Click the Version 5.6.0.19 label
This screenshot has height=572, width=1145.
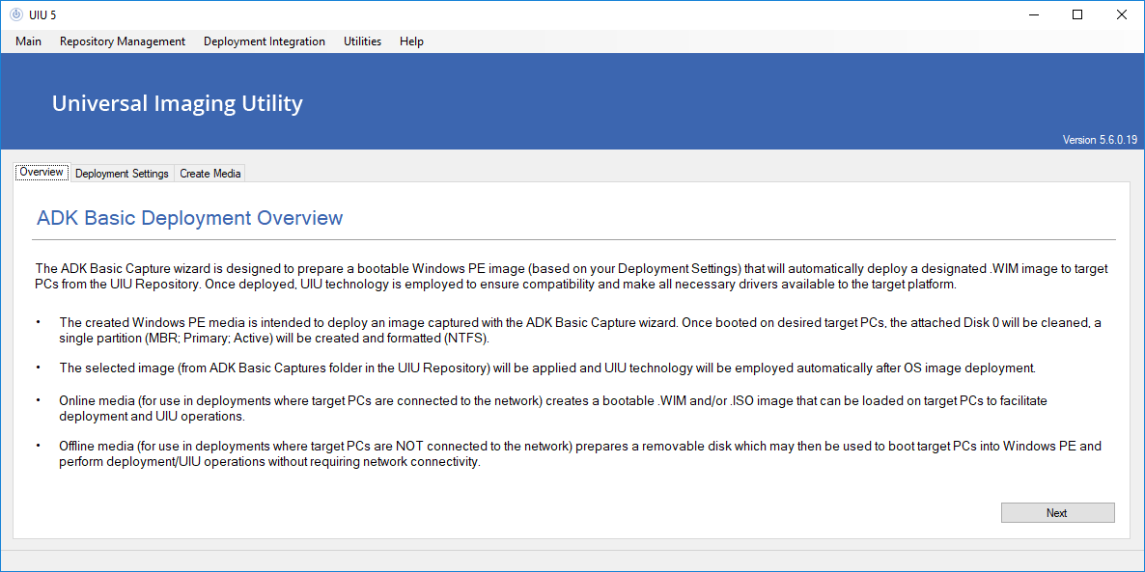[1100, 140]
